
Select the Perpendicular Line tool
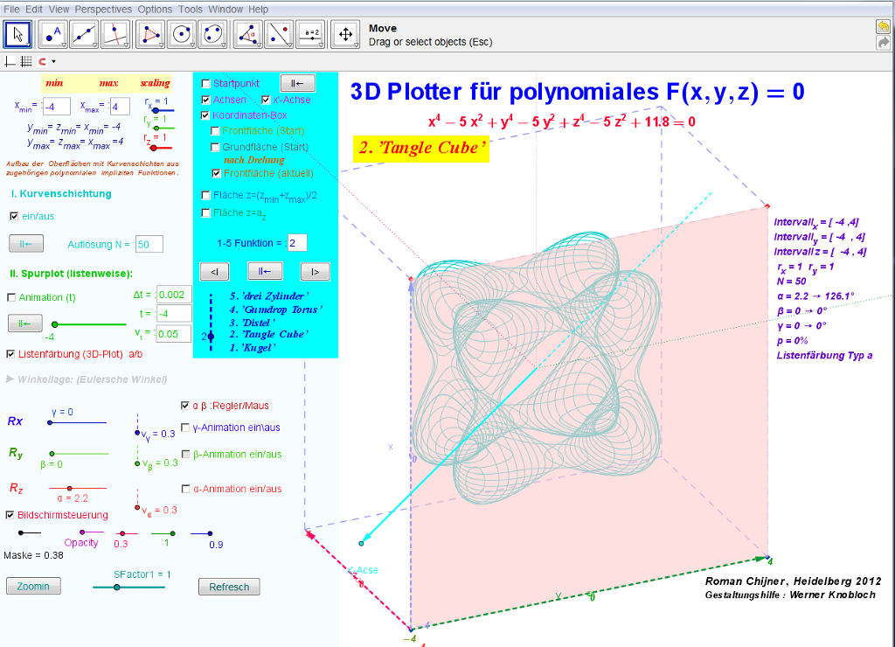116,34
